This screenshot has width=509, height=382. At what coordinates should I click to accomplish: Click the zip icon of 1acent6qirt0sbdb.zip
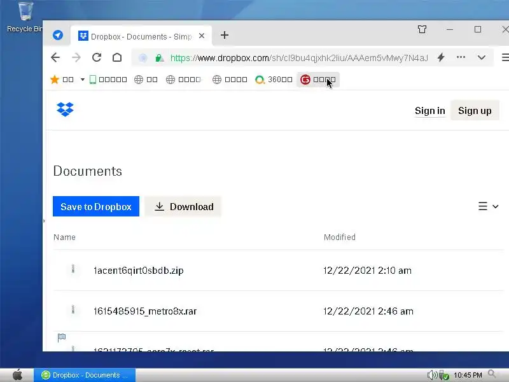pos(73,269)
